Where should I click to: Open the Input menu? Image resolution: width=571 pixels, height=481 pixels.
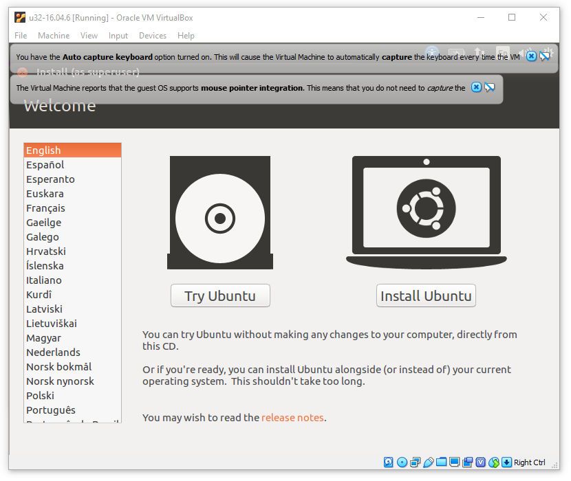pyautogui.click(x=118, y=36)
